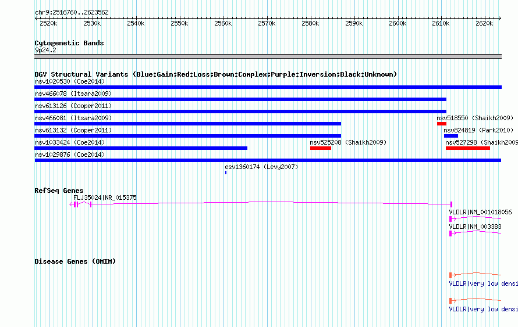
Task: Click the RefSeq Genes track title
Action: click(x=59, y=191)
